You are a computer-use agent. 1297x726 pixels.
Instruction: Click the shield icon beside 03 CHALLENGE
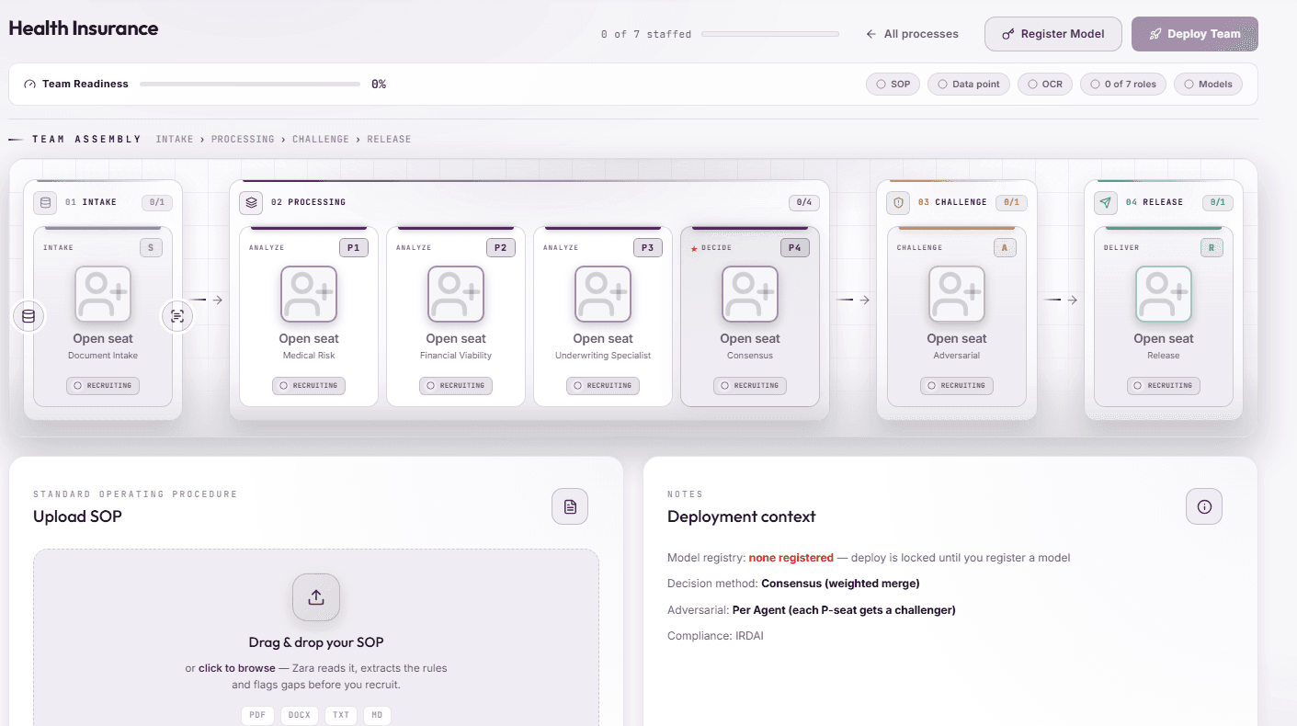[x=899, y=202]
